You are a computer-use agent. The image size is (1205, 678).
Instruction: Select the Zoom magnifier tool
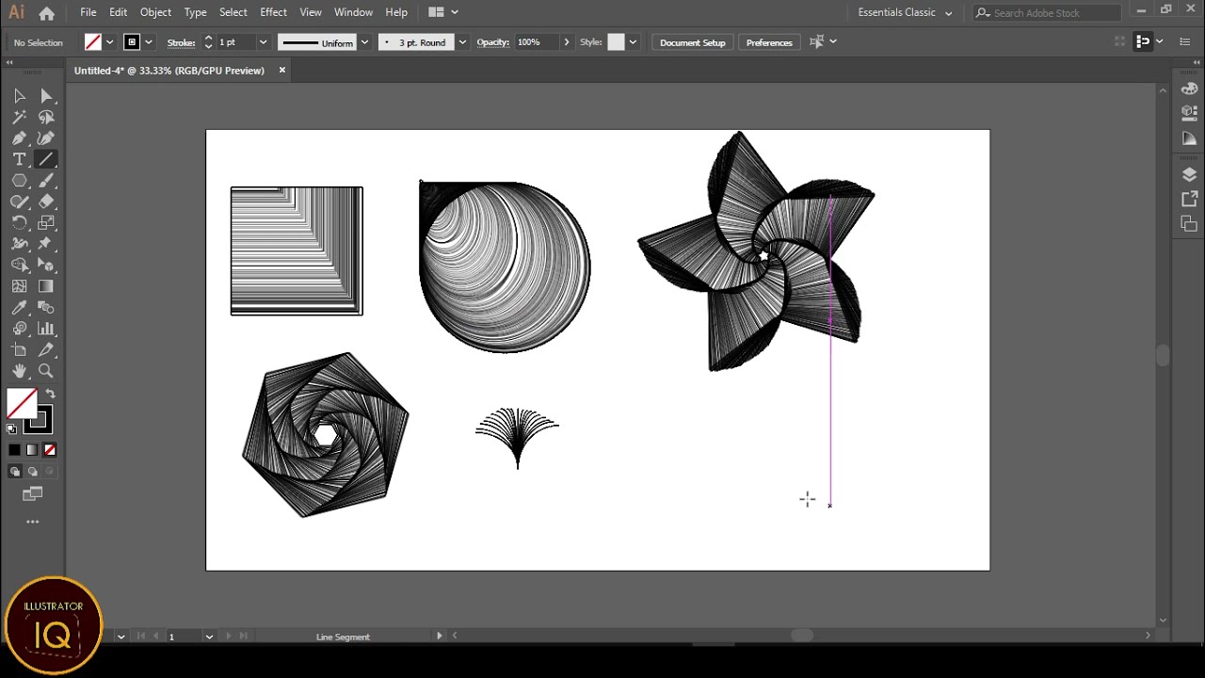[46, 371]
